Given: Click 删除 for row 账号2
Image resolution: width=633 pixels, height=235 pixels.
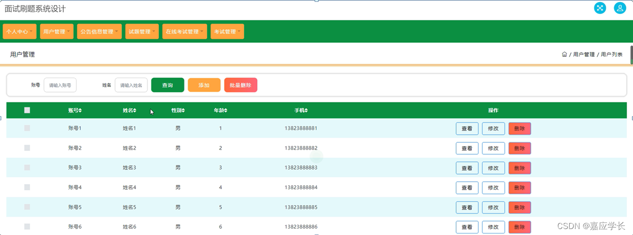Looking at the screenshot, I should (x=519, y=148).
